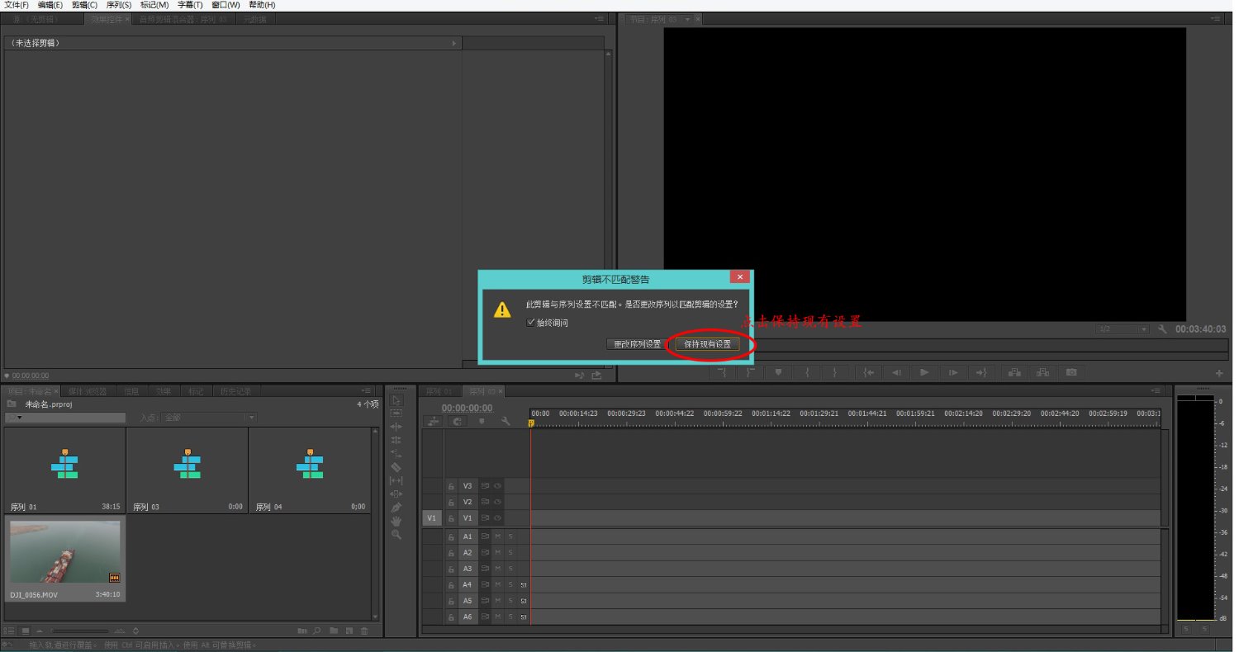Adjust project thumbnail zoom slider
1239x652 pixels.
click(x=81, y=631)
